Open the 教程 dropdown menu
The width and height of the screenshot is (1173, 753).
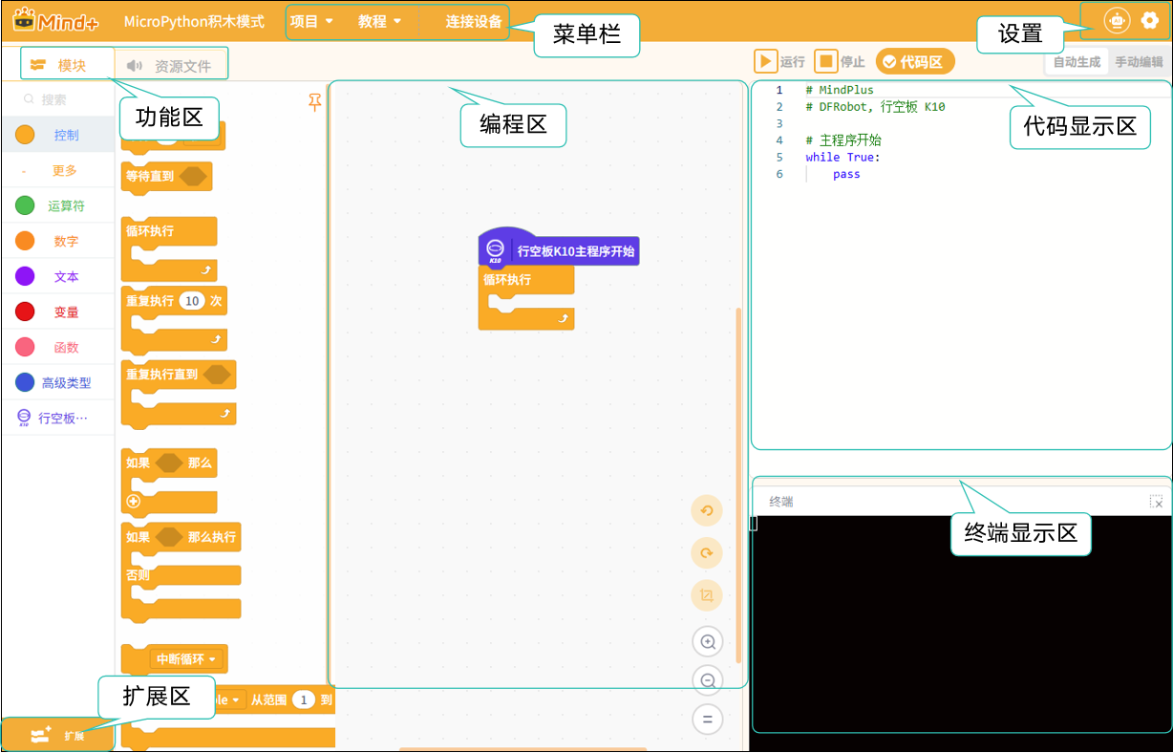click(x=380, y=21)
